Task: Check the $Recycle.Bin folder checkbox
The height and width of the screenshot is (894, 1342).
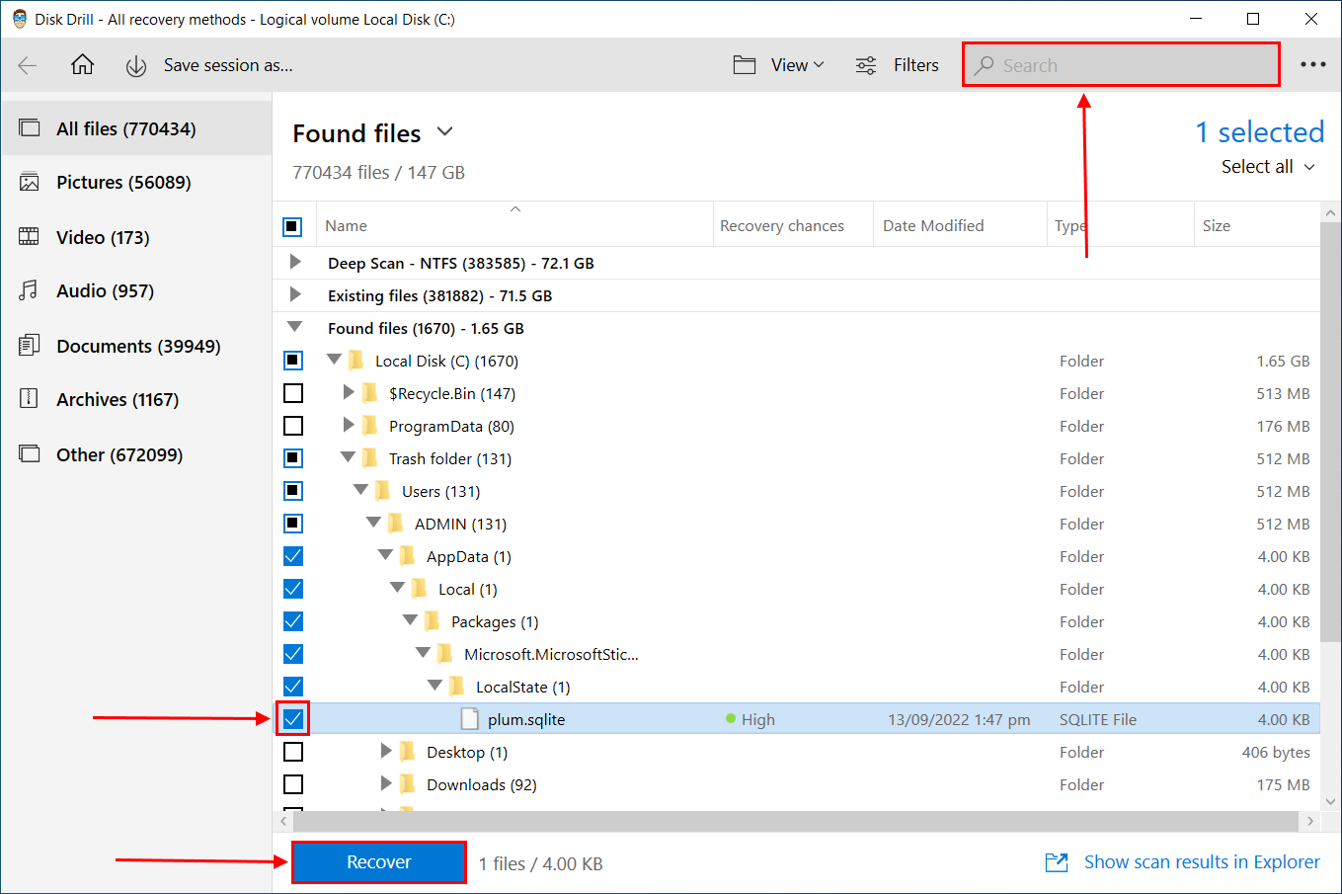Action: [293, 393]
